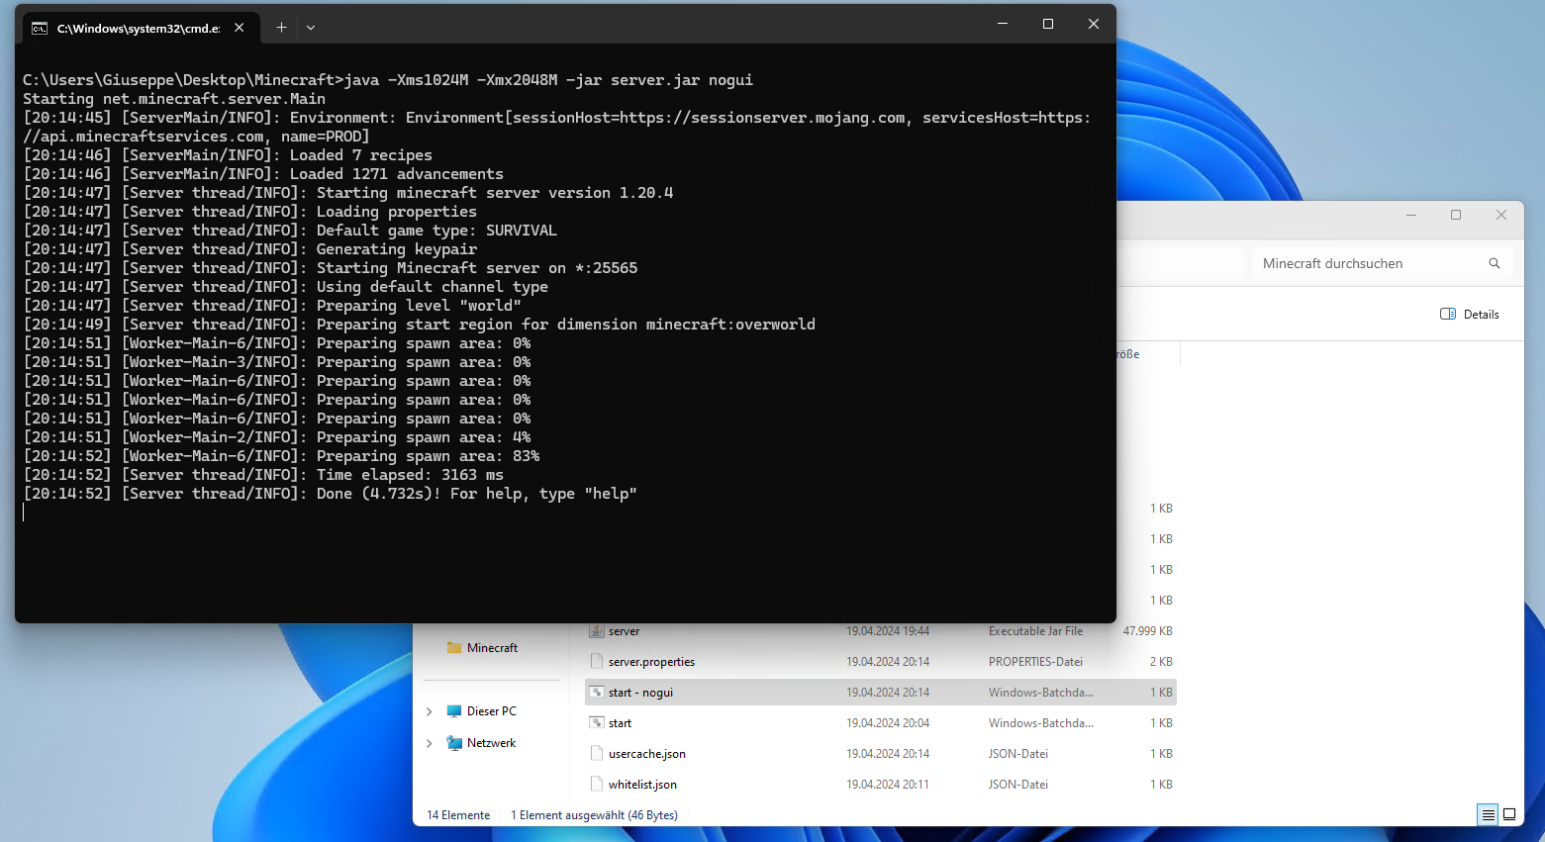Click Executable Jar File type cell
1545x842 pixels.
point(1035,631)
